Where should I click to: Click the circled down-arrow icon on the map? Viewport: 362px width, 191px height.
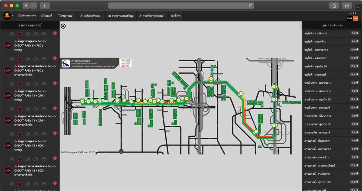(63, 26)
